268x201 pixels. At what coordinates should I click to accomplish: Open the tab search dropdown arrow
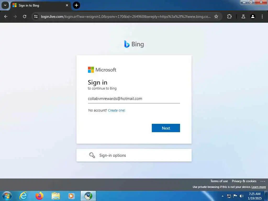tap(5, 5)
